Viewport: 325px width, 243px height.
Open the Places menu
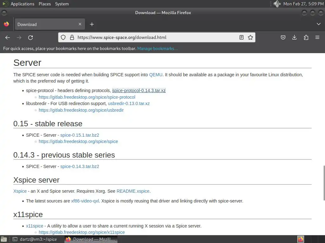click(x=45, y=4)
